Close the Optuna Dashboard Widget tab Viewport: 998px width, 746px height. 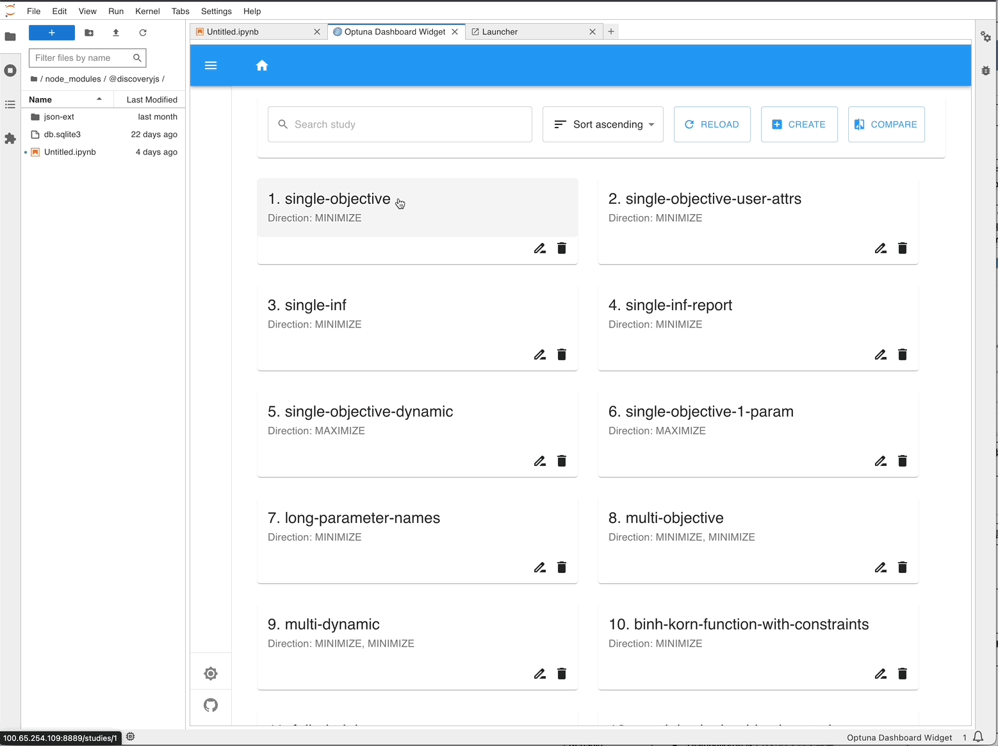455,31
